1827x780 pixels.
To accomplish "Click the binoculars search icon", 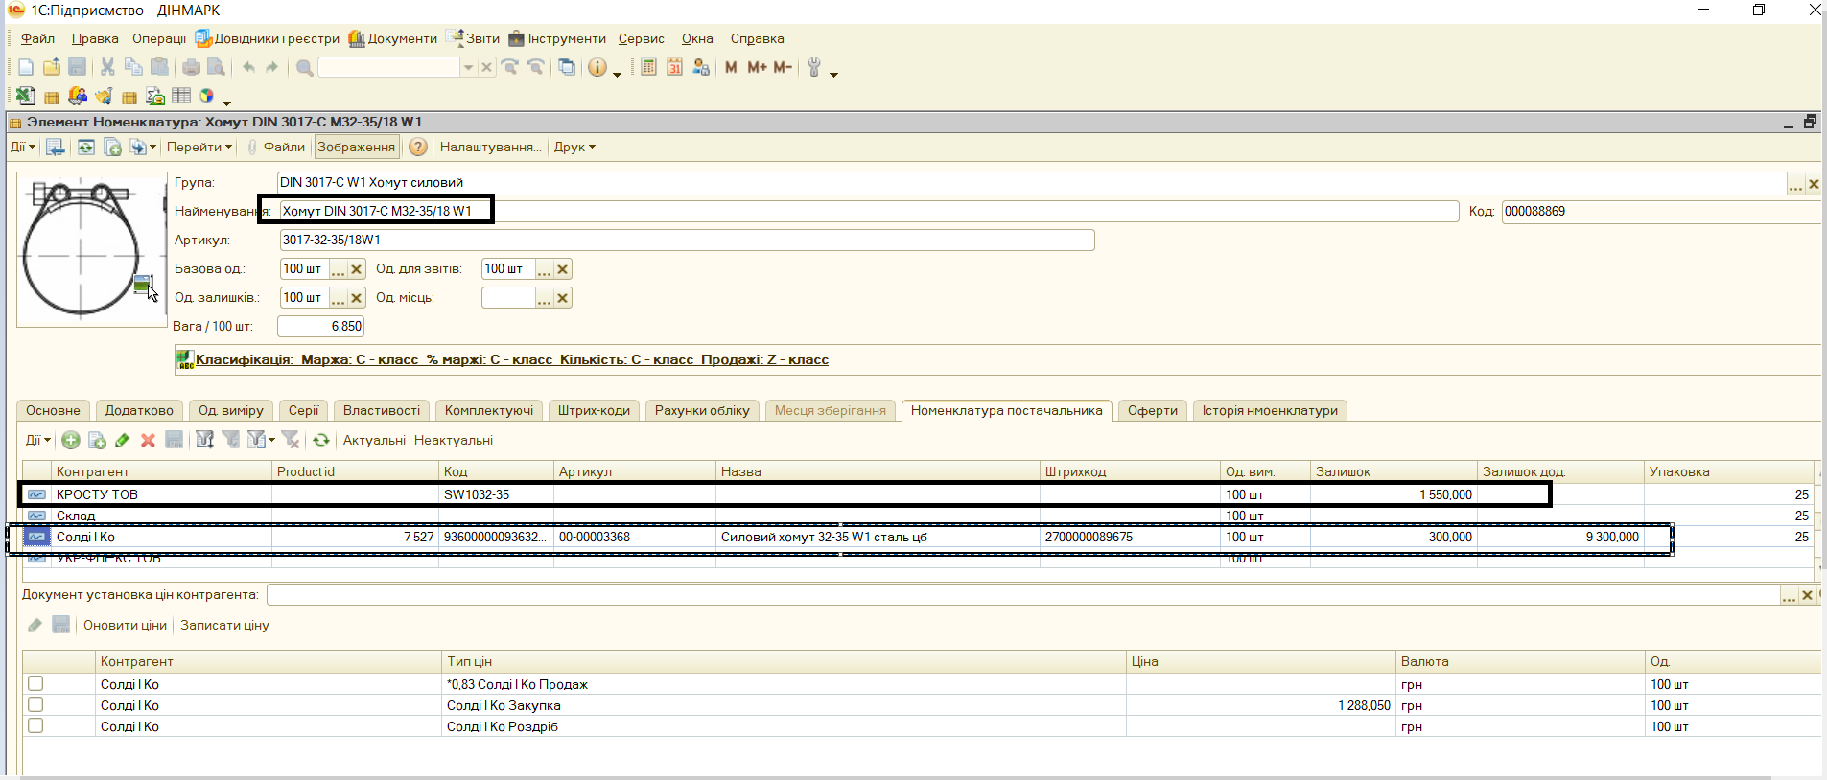I will [305, 67].
